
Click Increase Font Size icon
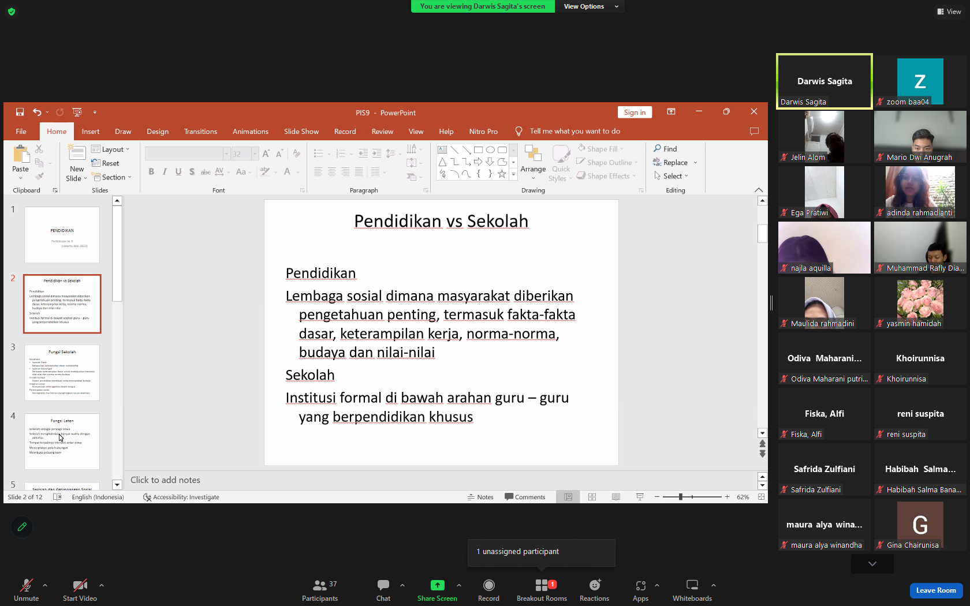point(266,154)
